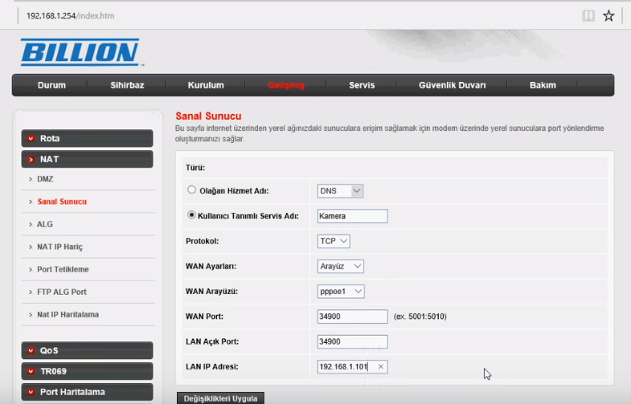631x404 pixels.
Task: Click the "LAN IP Adresi:" label
Action: coord(212,366)
